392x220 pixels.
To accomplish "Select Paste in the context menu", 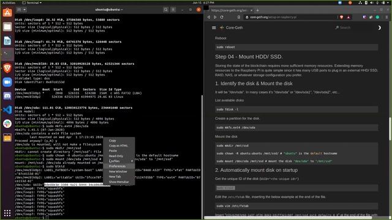I will pyautogui.click(x=113, y=151).
